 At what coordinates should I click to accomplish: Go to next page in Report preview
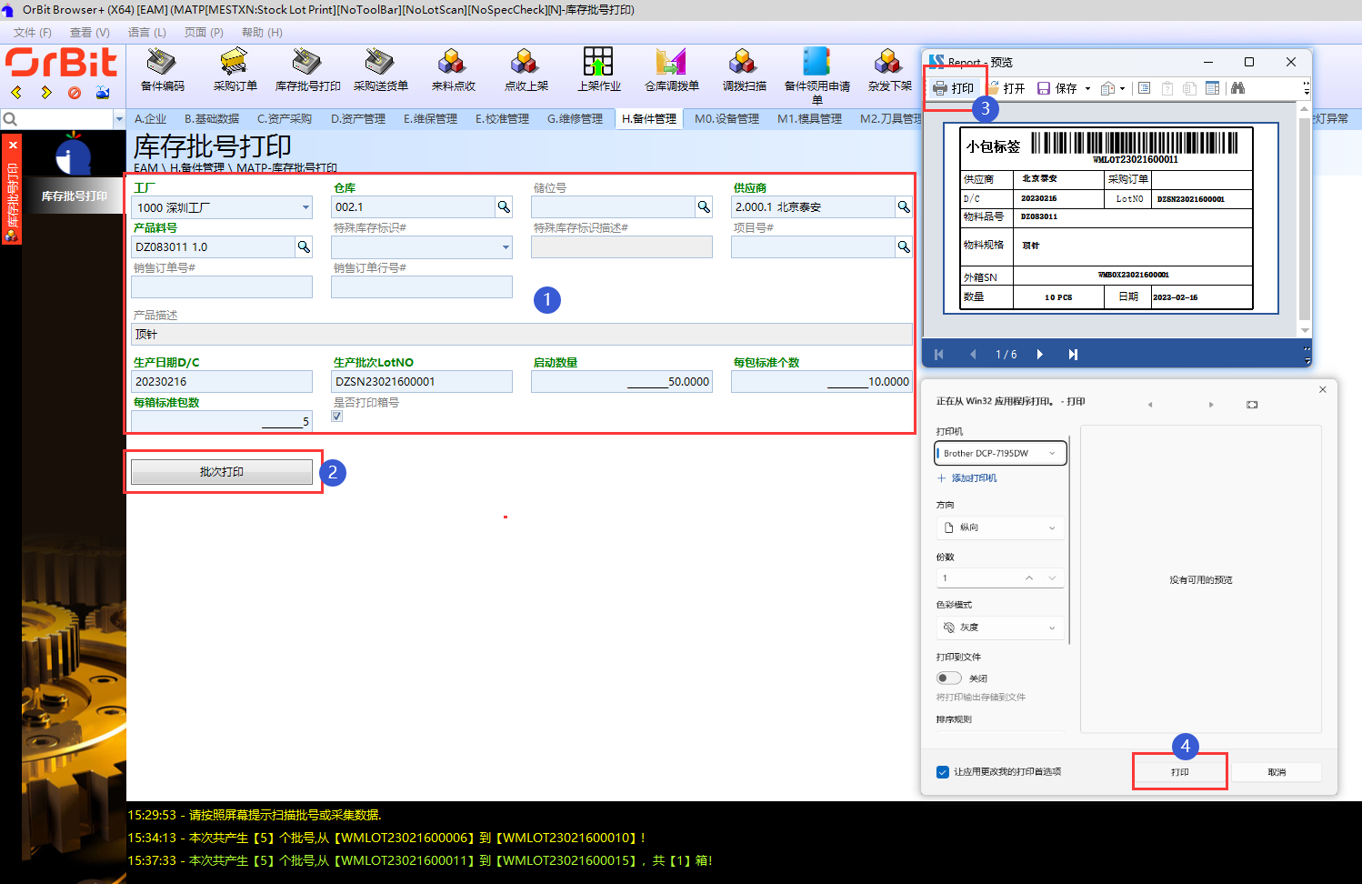(1039, 355)
